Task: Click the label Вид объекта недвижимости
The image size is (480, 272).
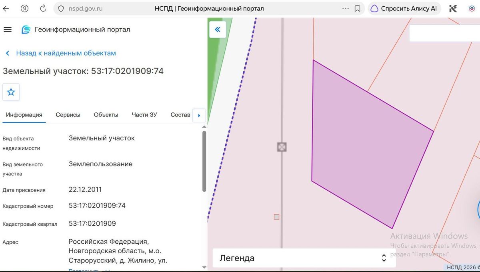Action: click(x=21, y=144)
